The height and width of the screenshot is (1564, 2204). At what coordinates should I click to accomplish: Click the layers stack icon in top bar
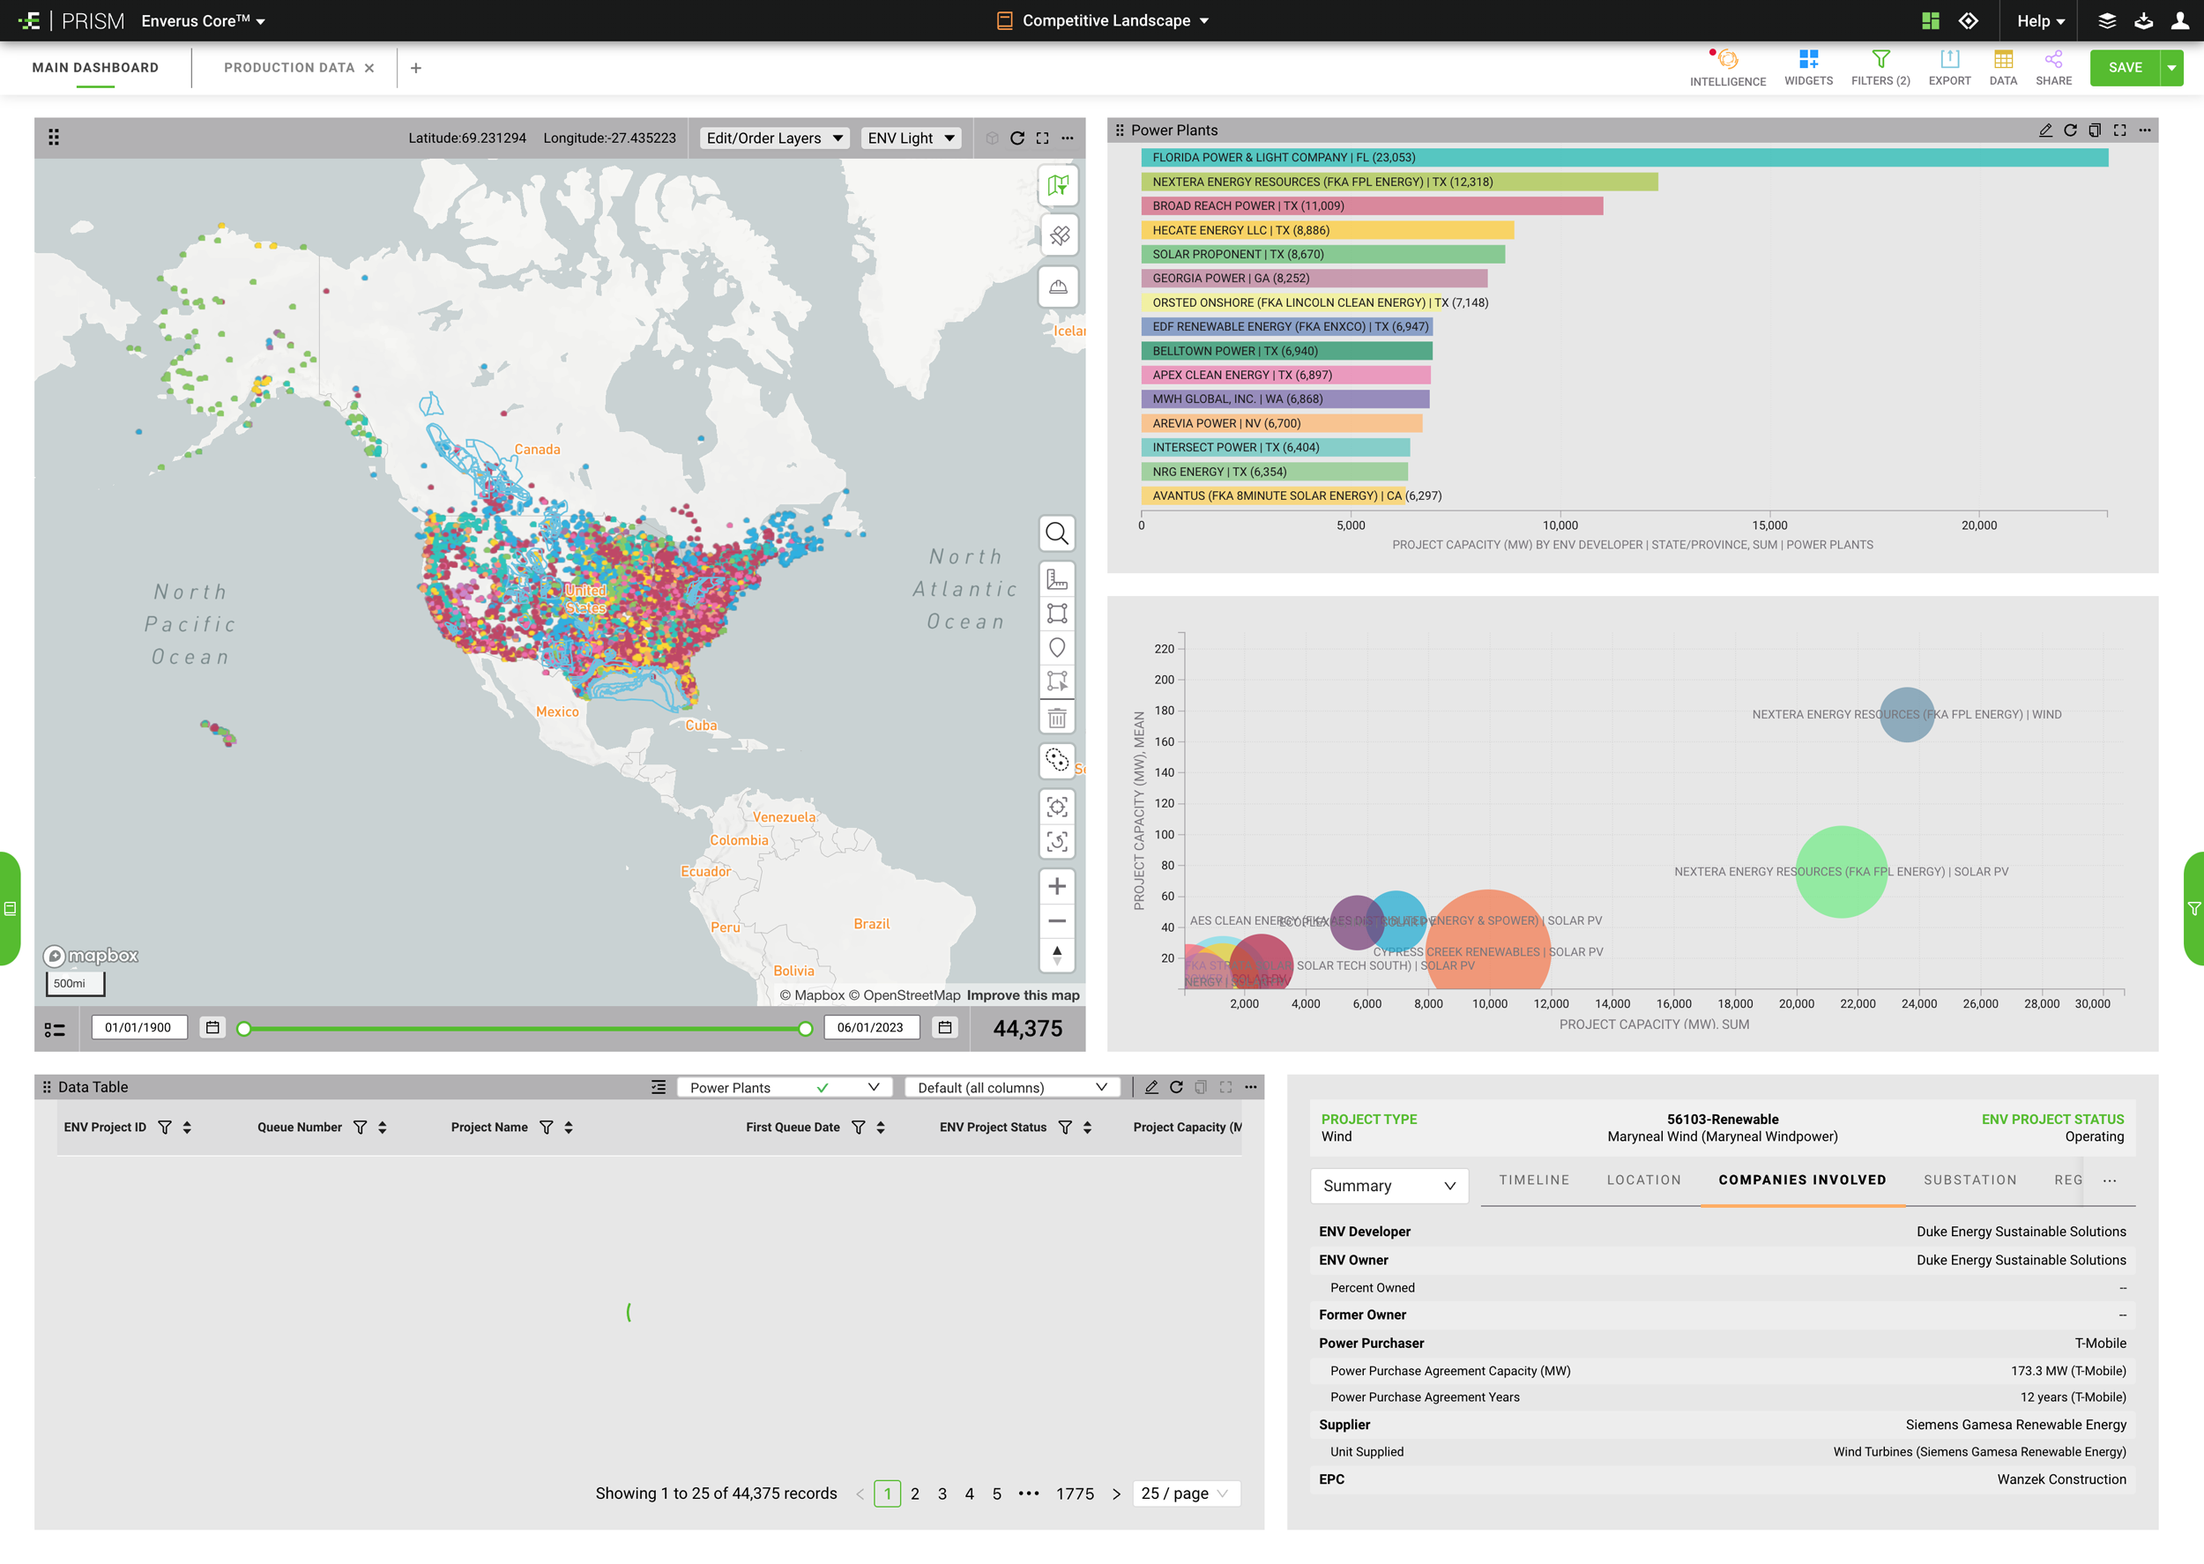pyautogui.click(x=2107, y=20)
